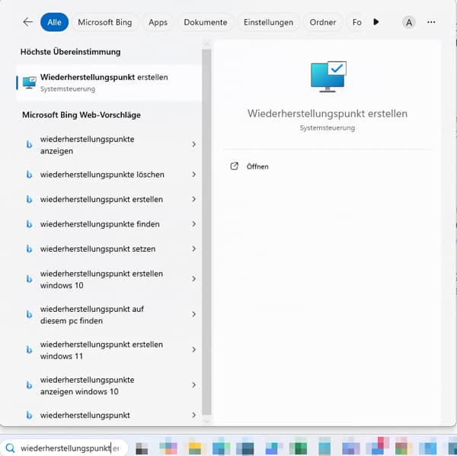Viewport: 457px width, 456px height.
Task: Expand chevron for 'wiederherstellungspunkt erstellen windows 11'
Action: click(x=194, y=350)
